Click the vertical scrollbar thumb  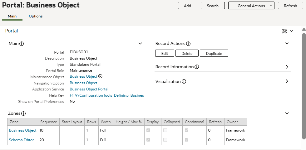point(304,86)
